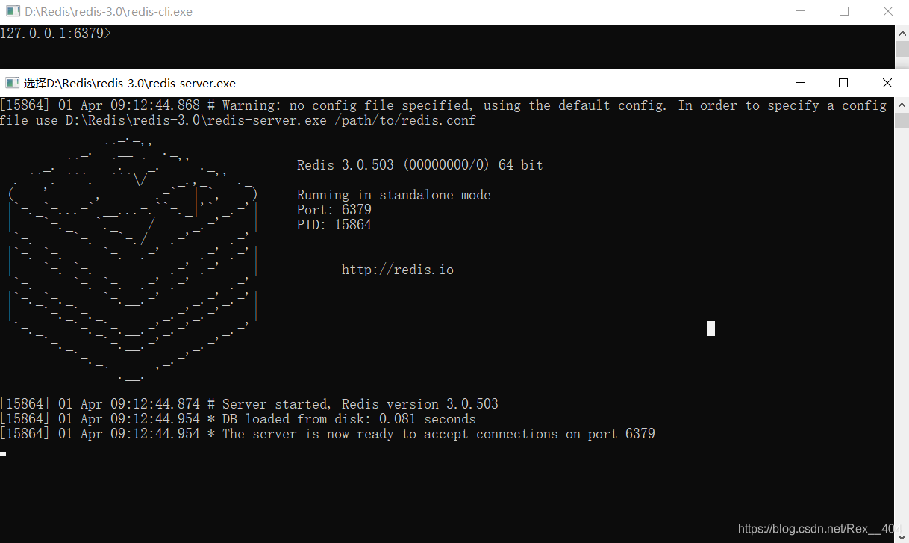Click the Server started log line
The height and width of the screenshot is (543, 909).
click(249, 403)
